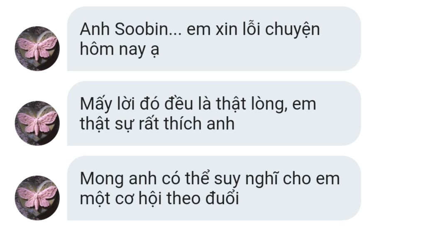Select the 'Mấy lời đó đều là thật lòng' bubble
This screenshot has height=234, width=443.
click(x=214, y=113)
